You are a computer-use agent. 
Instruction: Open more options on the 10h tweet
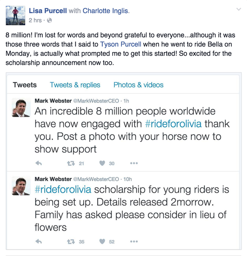(x=134, y=241)
